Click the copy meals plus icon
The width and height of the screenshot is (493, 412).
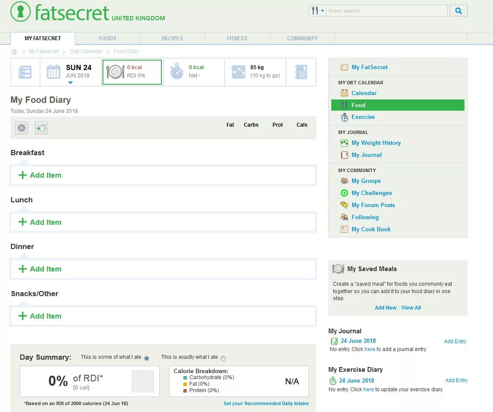pyautogui.click(x=42, y=128)
